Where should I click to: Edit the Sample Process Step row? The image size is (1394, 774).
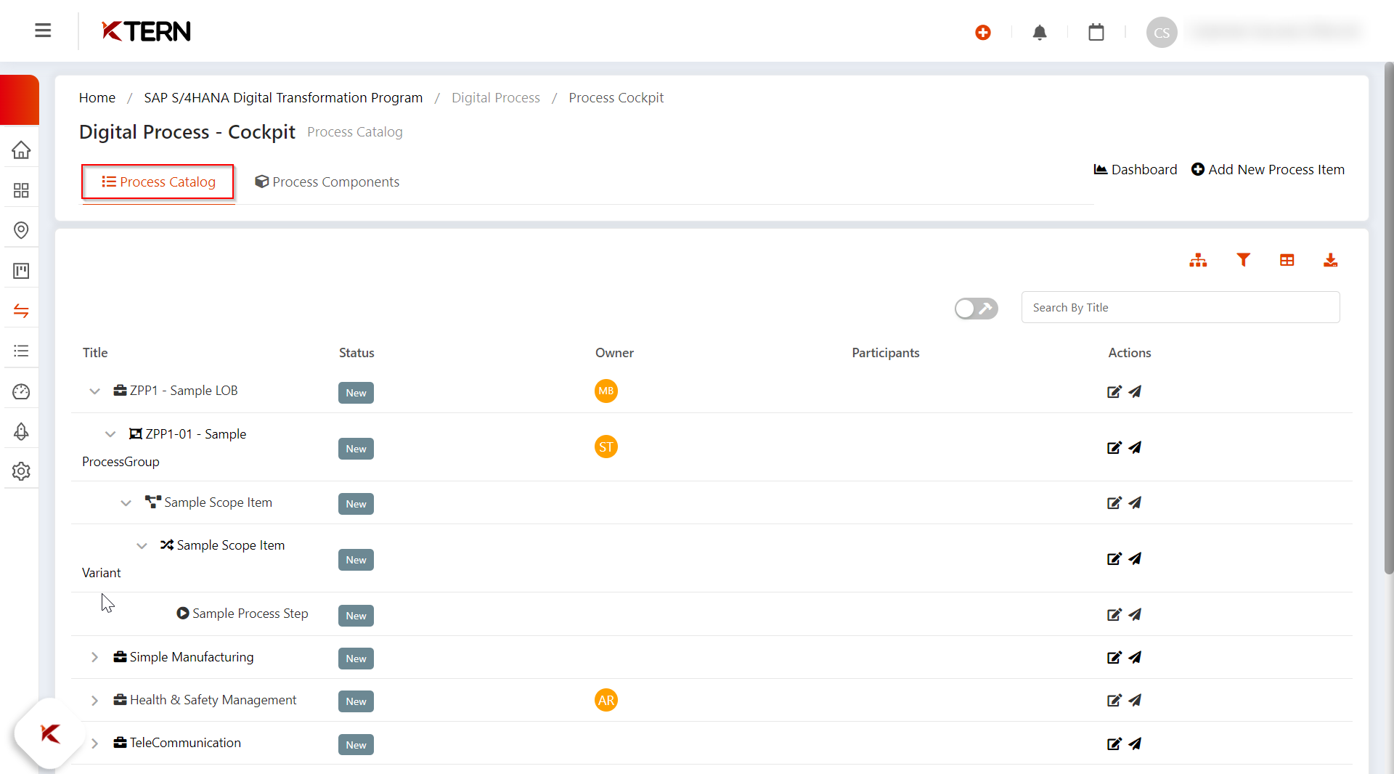1114,615
